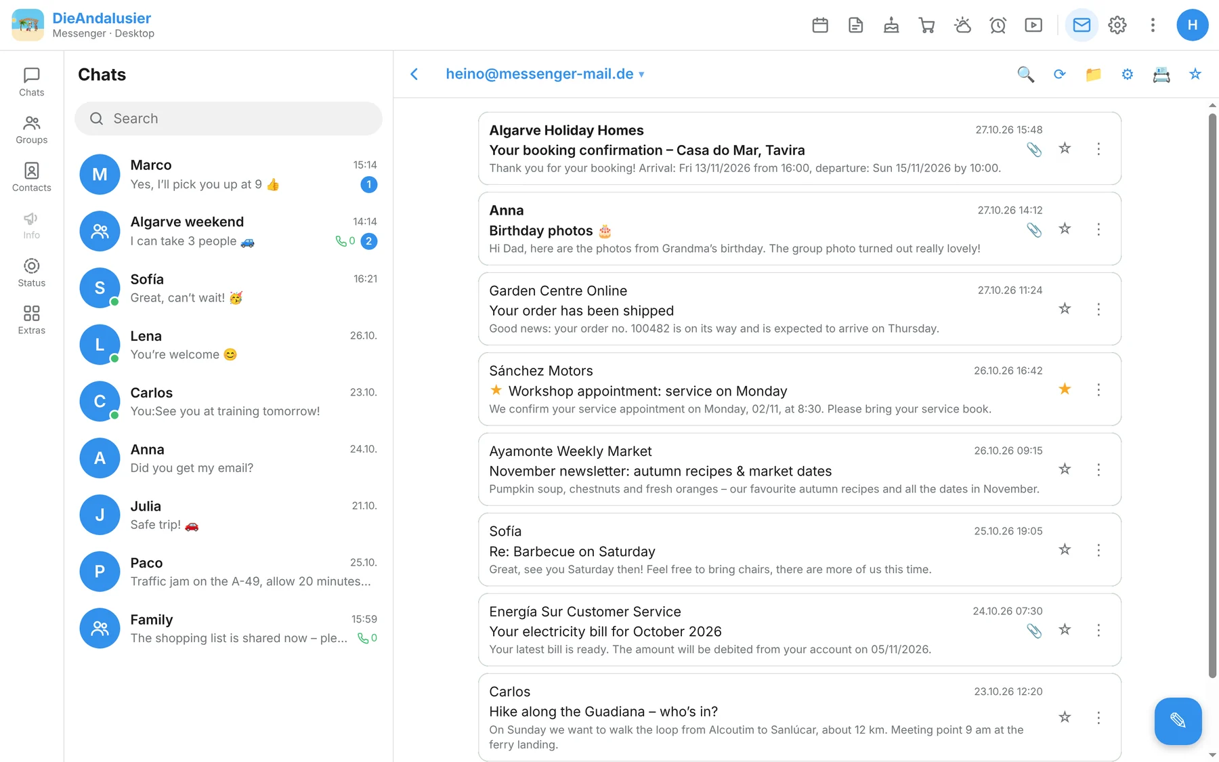The height and width of the screenshot is (762, 1219).
Task: Open the three-dot overflow menu in header
Action: tap(1153, 25)
